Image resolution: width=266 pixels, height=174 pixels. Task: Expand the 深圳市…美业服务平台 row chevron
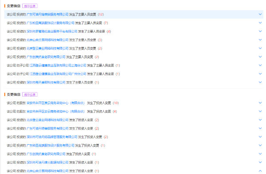point(260,31)
